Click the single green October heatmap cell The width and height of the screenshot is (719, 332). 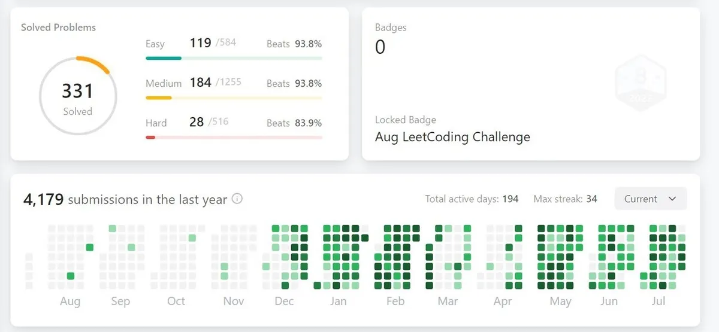pyautogui.click(x=192, y=238)
